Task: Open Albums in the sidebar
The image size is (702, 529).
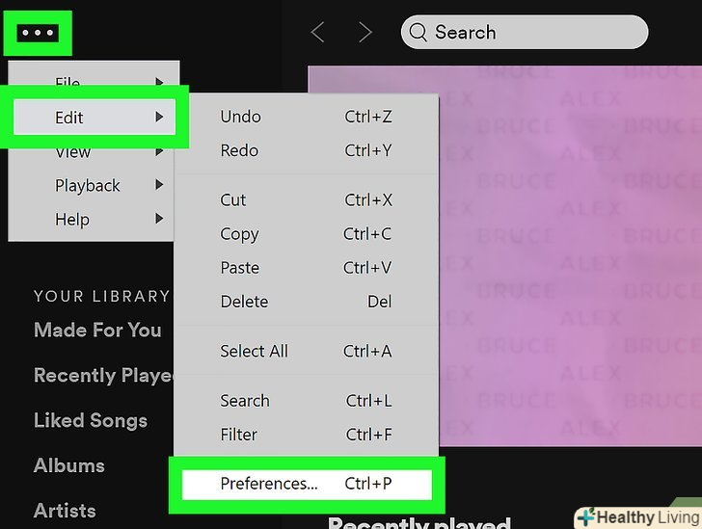Action: [69, 465]
